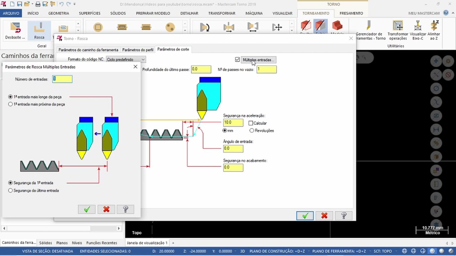This screenshot has width=456, height=256.
Task: Click the Número de entradas input field
Action: 62,79
